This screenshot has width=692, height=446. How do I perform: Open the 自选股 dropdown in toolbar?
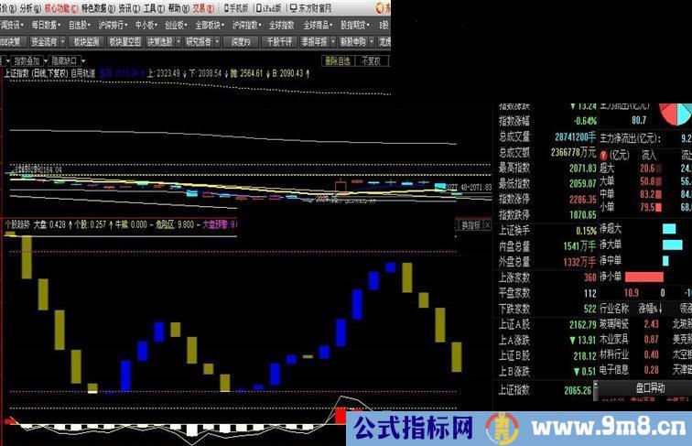pyautogui.click(x=81, y=25)
